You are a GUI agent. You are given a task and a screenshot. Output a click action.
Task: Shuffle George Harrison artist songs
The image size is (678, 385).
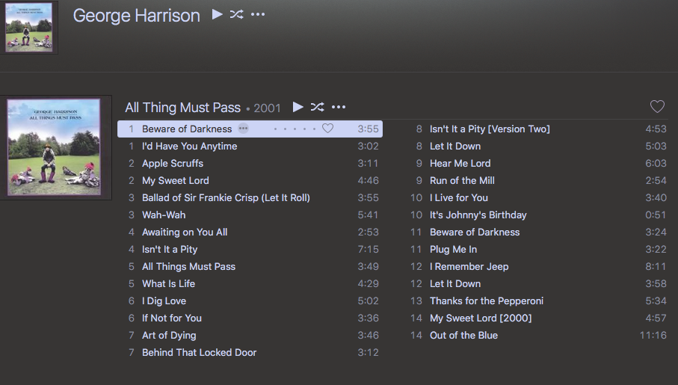click(236, 14)
